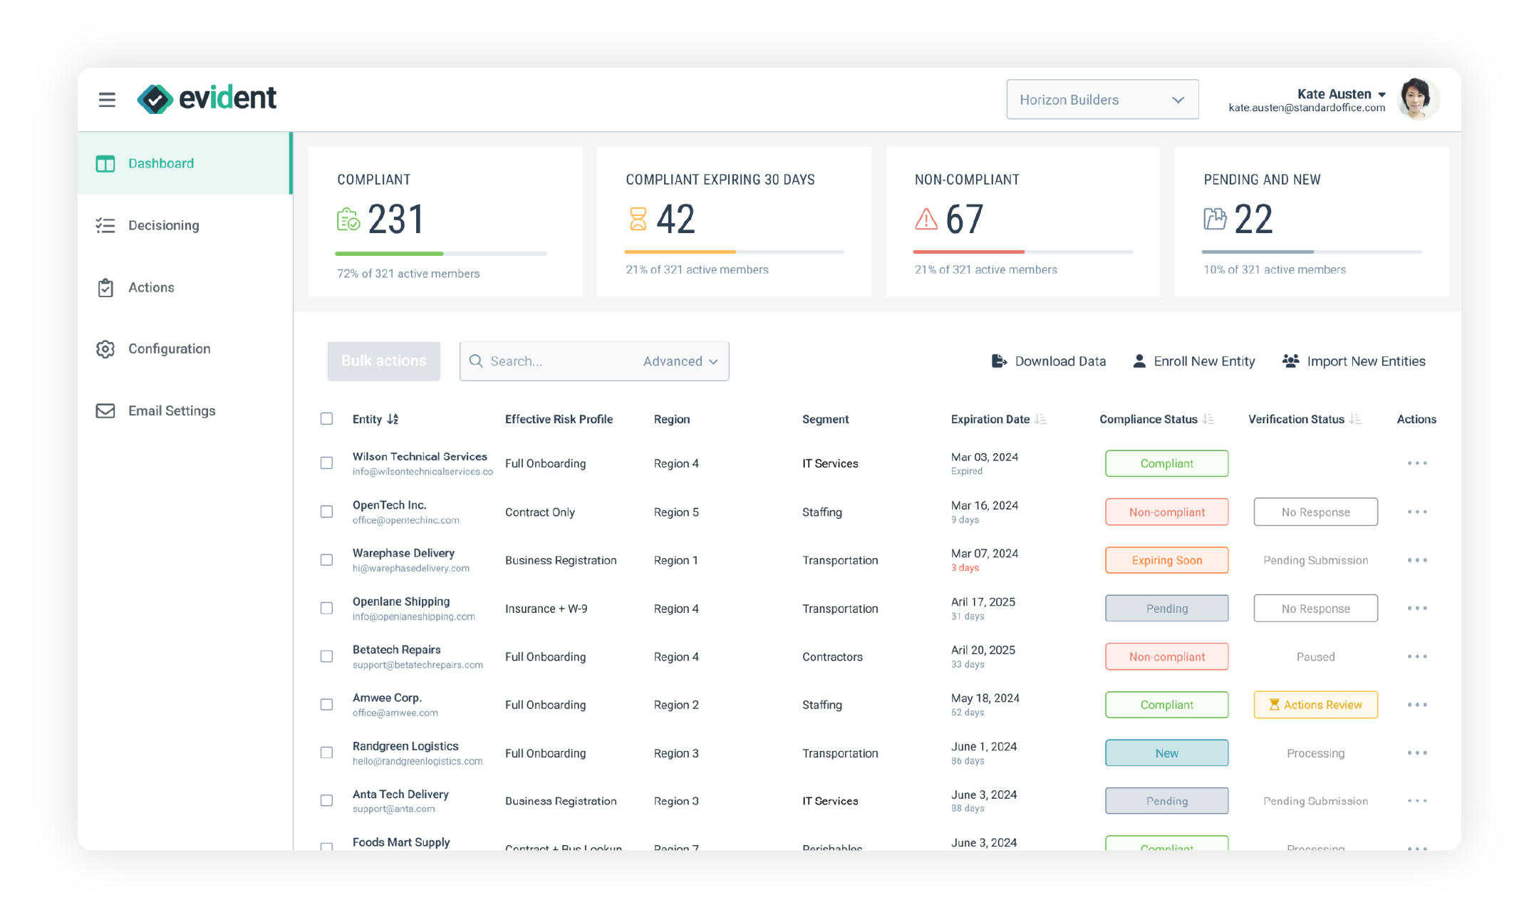Open the Horizon Builders organization dropdown
The image size is (1539, 915).
[x=1102, y=99]
